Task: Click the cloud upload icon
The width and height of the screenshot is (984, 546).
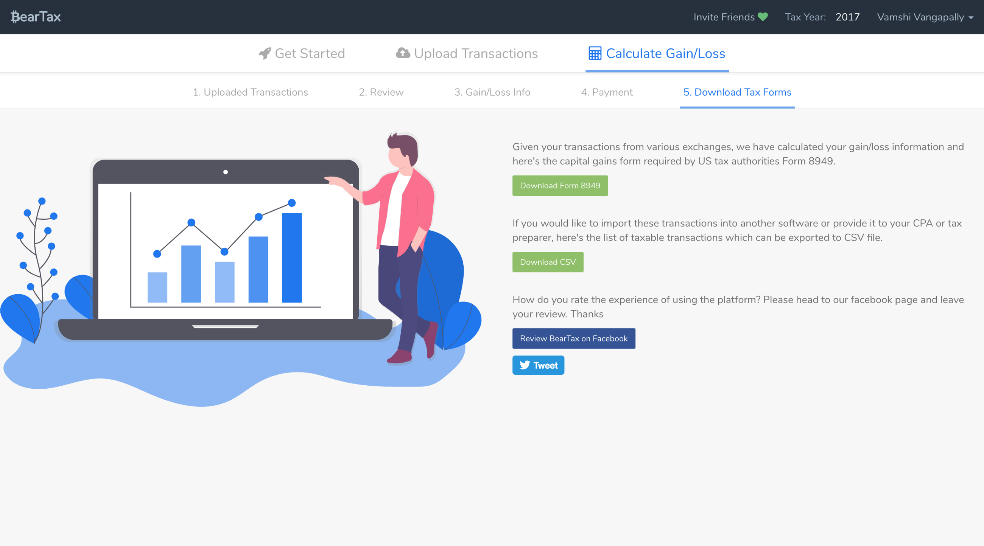Action: pos(403,53)
